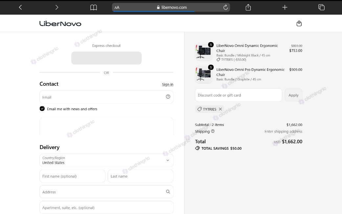Click the $909.00 price
342x214 pixels.
click(295, 70)
